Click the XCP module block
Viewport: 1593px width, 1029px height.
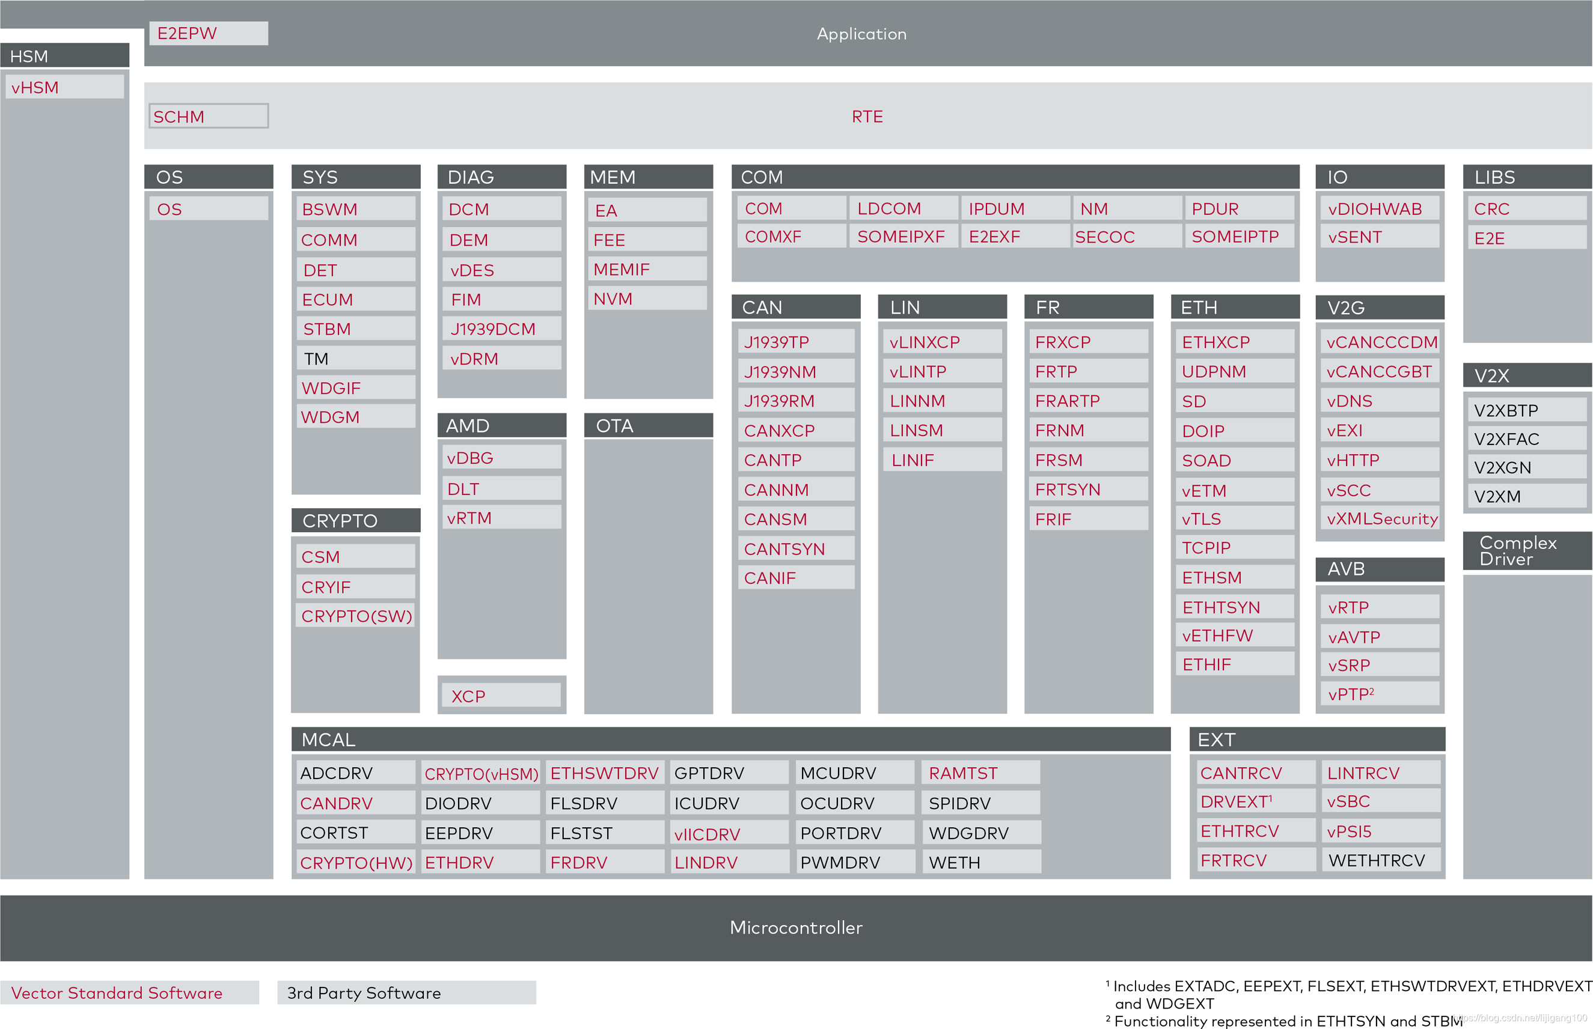[x=500, y=696]
